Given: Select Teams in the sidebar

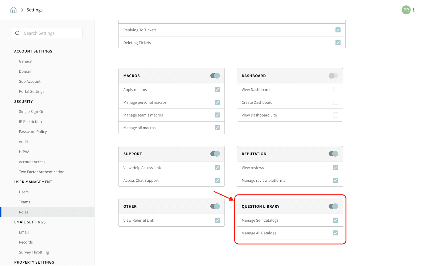Looking at the screenshot, I should coord(24,202).
